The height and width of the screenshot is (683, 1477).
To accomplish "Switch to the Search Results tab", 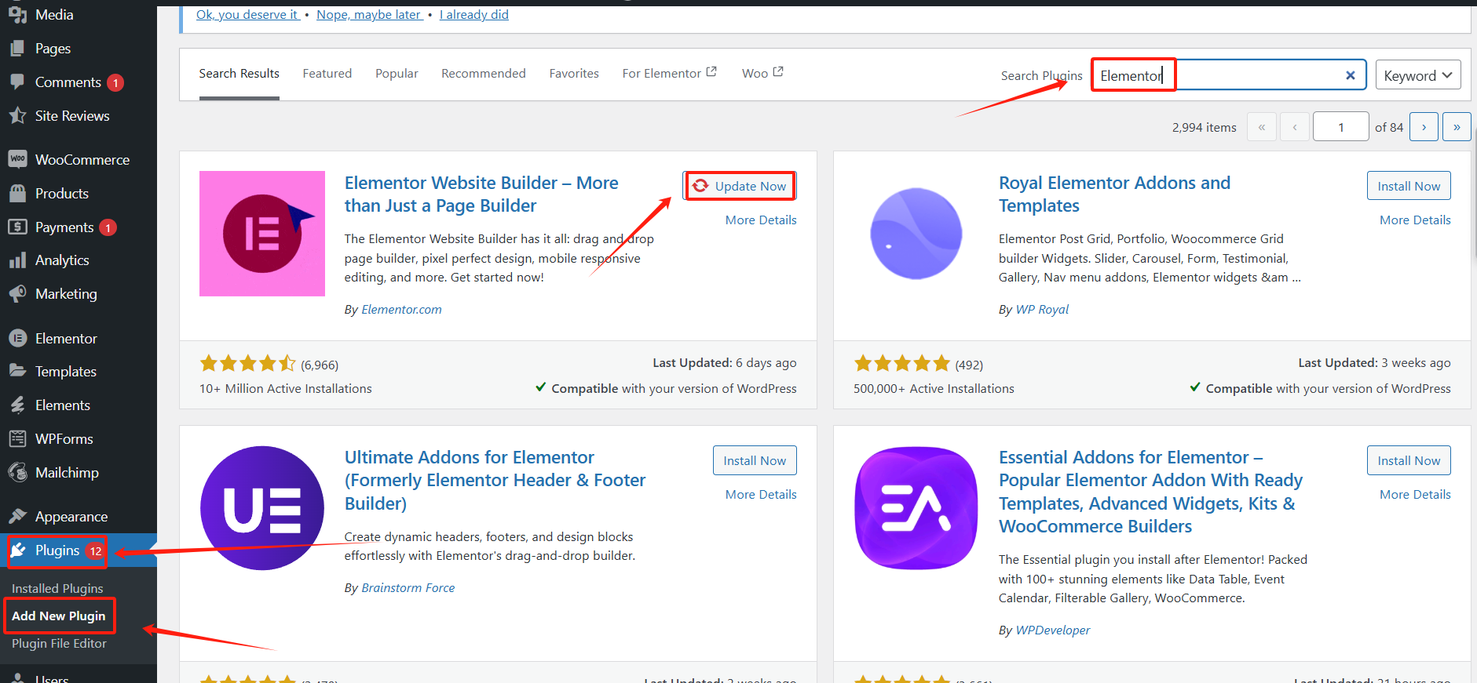I will point(239,74).
